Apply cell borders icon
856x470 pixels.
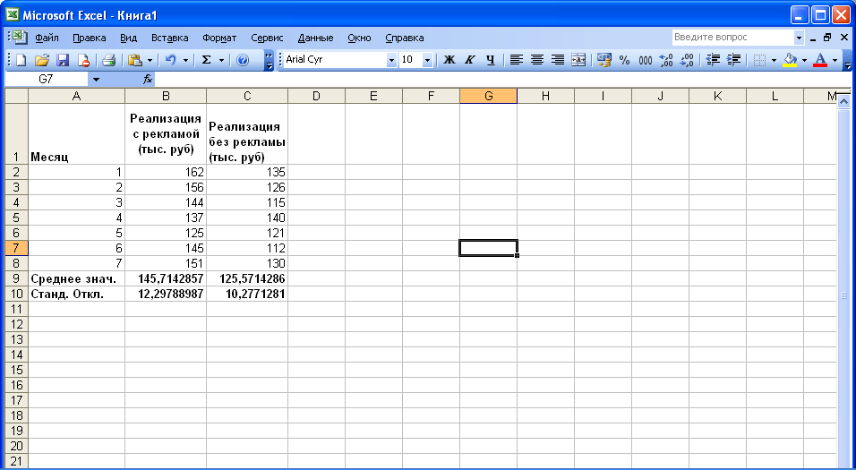pos(758,60)
